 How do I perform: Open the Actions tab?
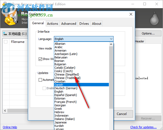tap(53, 24)
